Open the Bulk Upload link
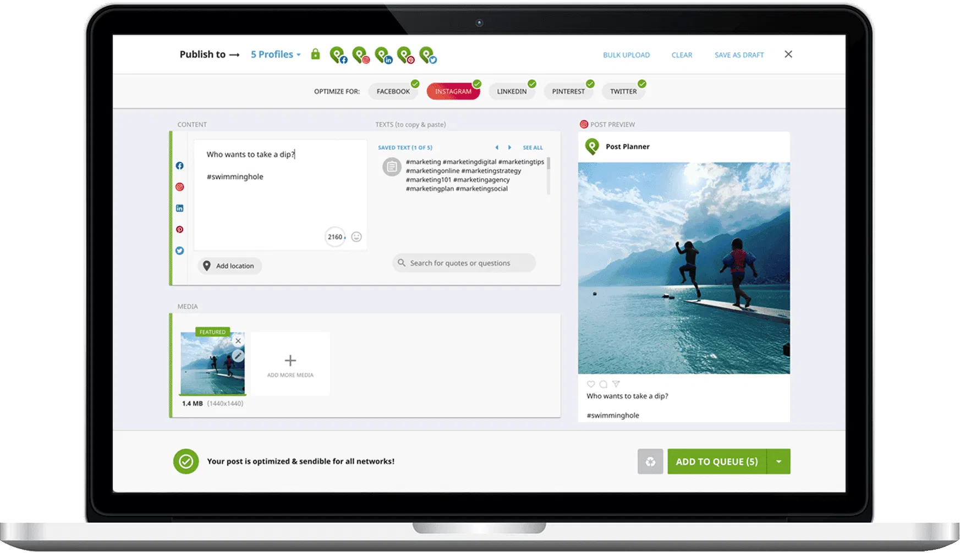The width and height of the screenshot is (960, 553). (x=626, y=55)
